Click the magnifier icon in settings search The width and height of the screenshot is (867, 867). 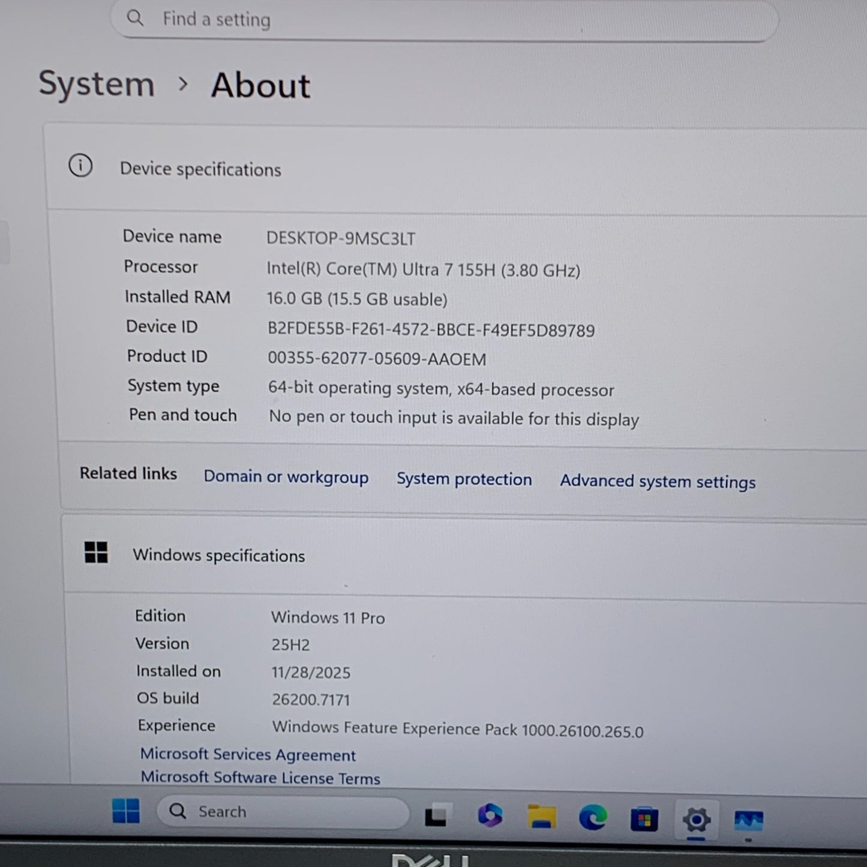136,19
